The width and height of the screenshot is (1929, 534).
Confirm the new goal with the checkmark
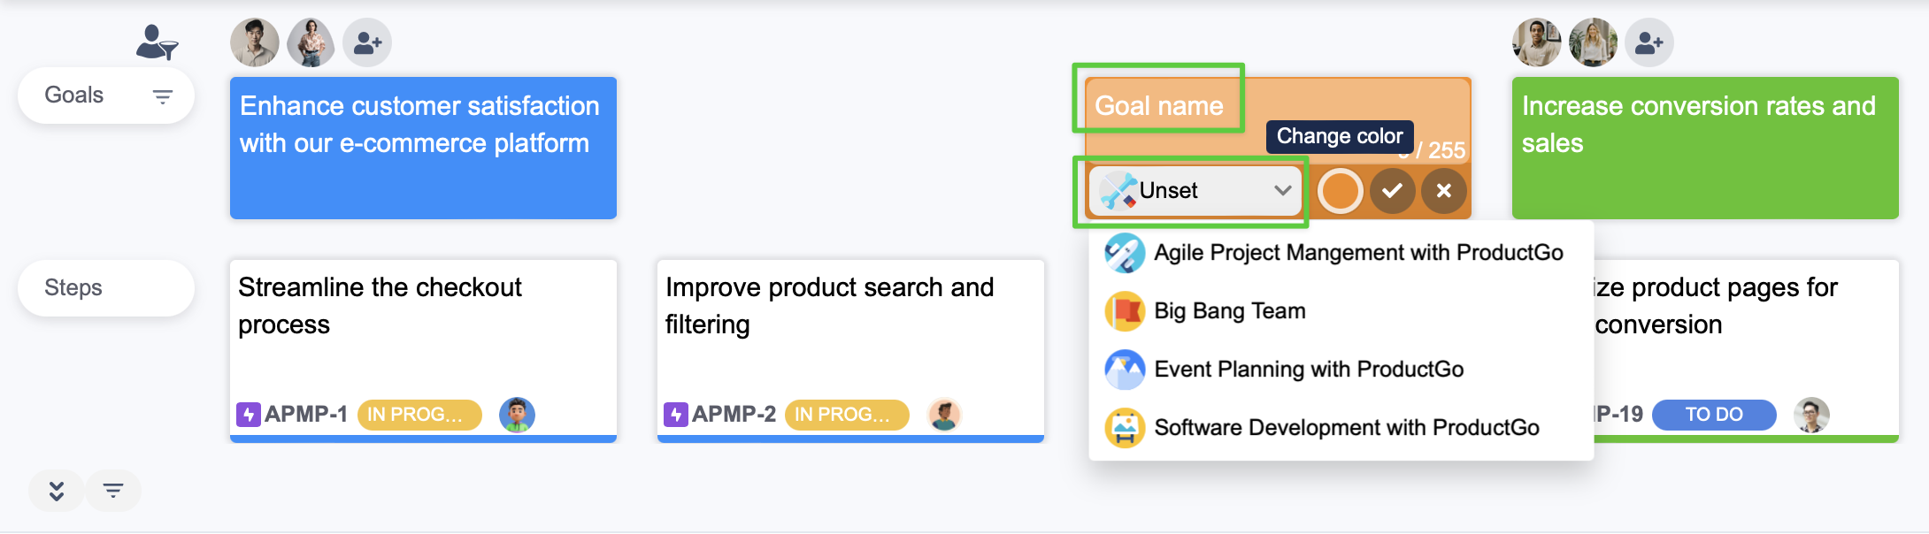pyautogui.click(x=1392, y=191)
